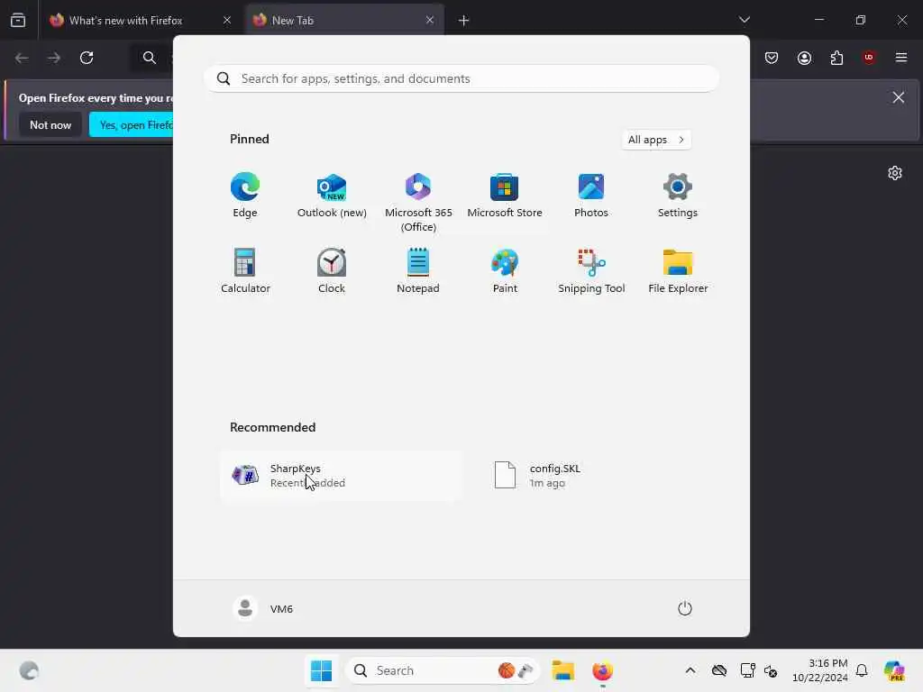The width and height of the screenshot is (923, 692).
Task: Click the muted volume tray icon
Action: 771,670
